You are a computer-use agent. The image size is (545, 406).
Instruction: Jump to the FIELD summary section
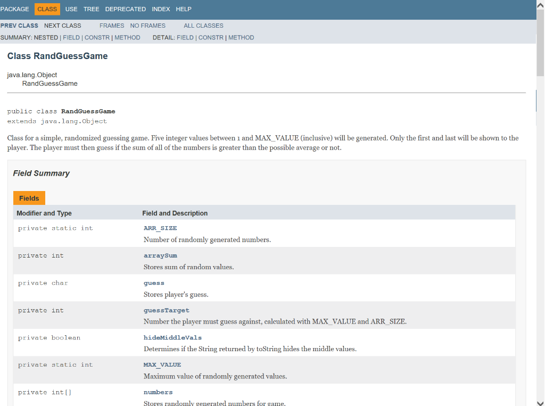(71, 37)
